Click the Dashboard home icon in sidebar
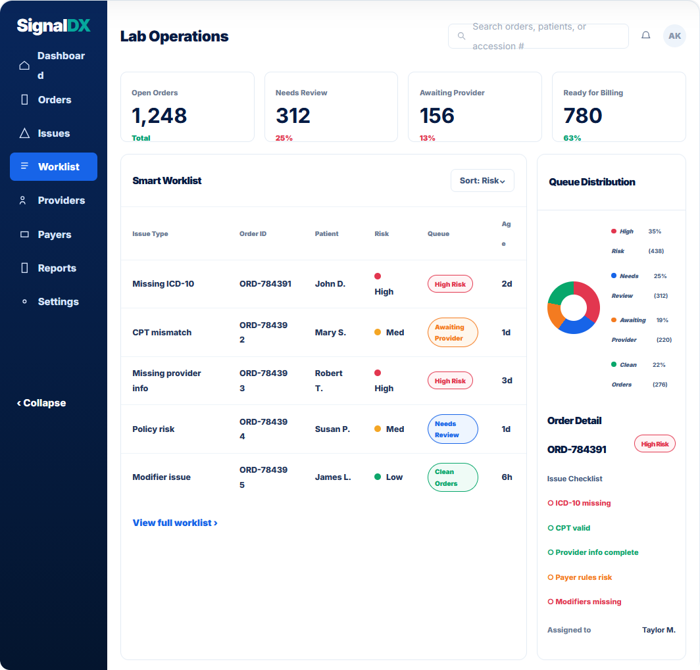 coord(24,66)
